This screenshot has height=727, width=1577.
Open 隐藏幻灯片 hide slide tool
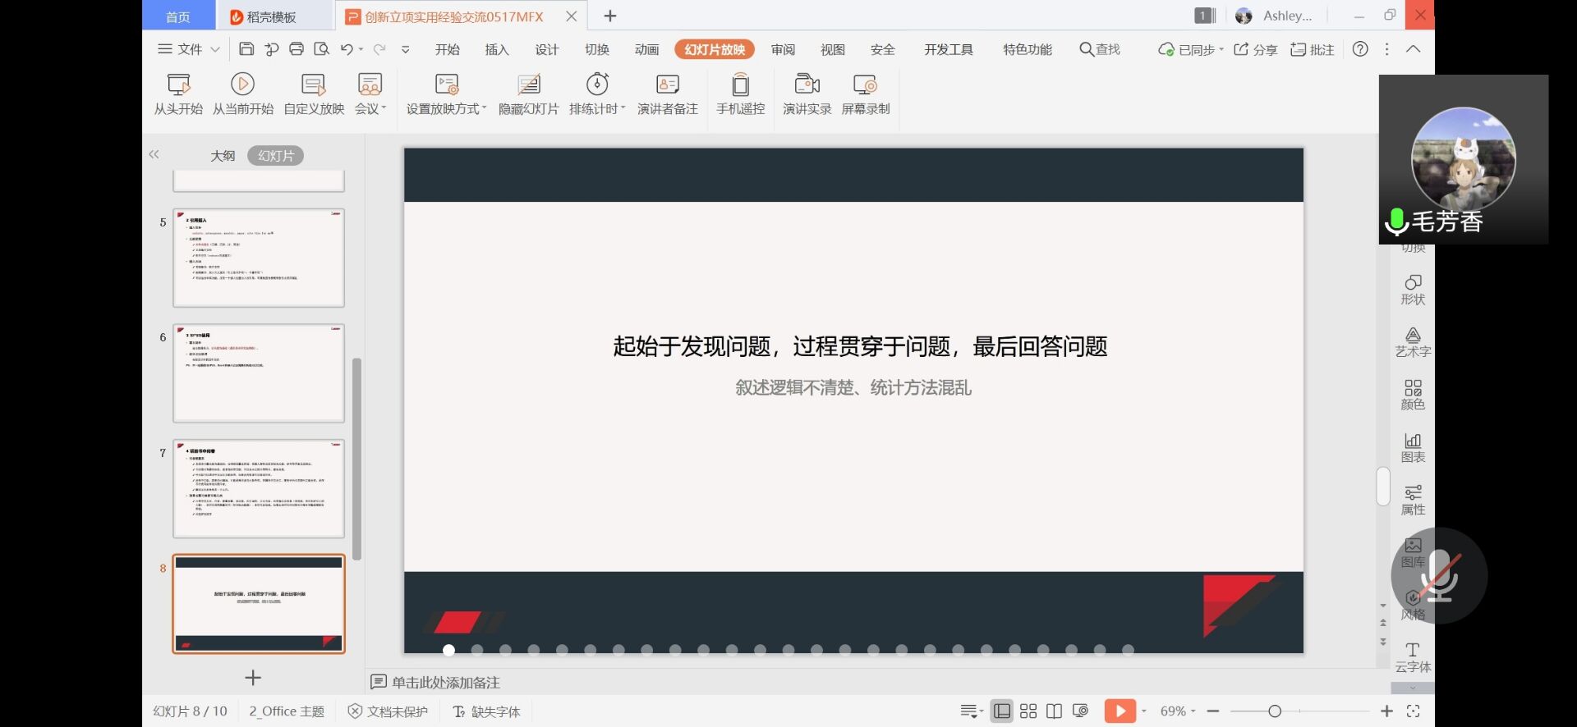click(528, 85)
